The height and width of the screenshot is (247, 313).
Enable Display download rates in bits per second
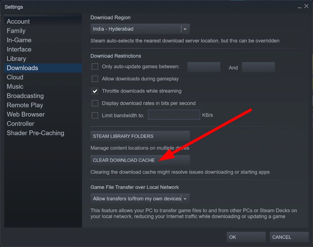[x=95, y=103]
